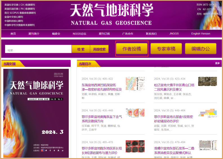The height and width of the screenshot is (159, 223).
Task: Click the ISSN 1672-1926 text
Action: pos(206,5)
